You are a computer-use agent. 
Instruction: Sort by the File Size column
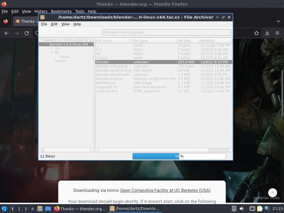point(188,40)
